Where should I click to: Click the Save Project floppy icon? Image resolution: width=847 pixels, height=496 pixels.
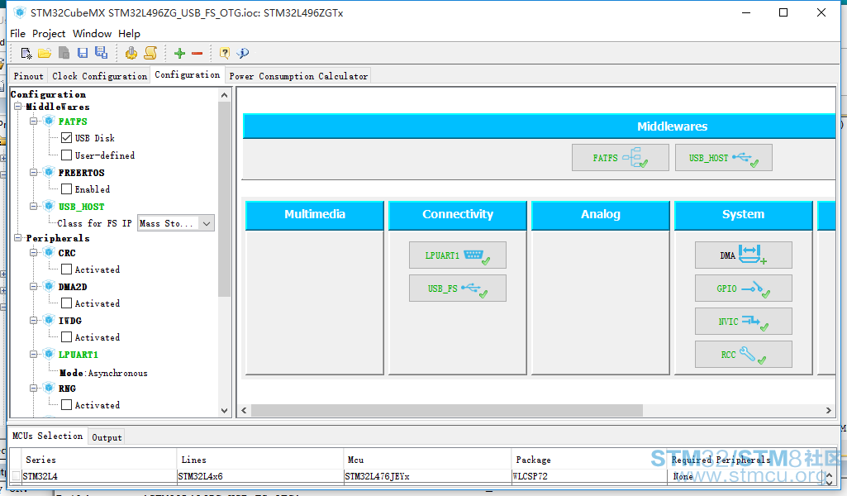pyautogui.click(x=83, y=53)
